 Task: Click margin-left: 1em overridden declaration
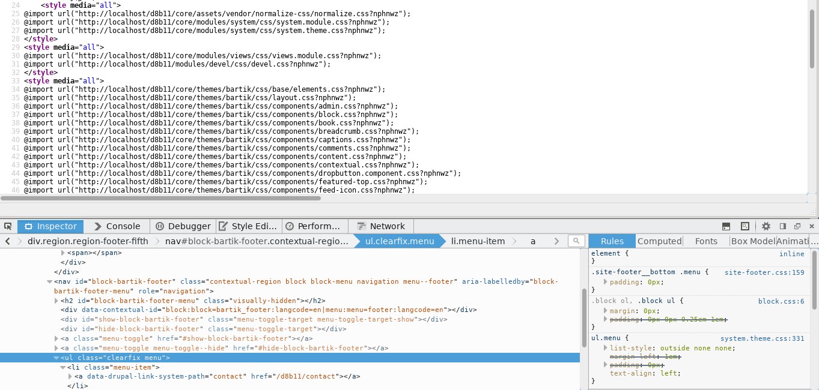coord(645,356)
